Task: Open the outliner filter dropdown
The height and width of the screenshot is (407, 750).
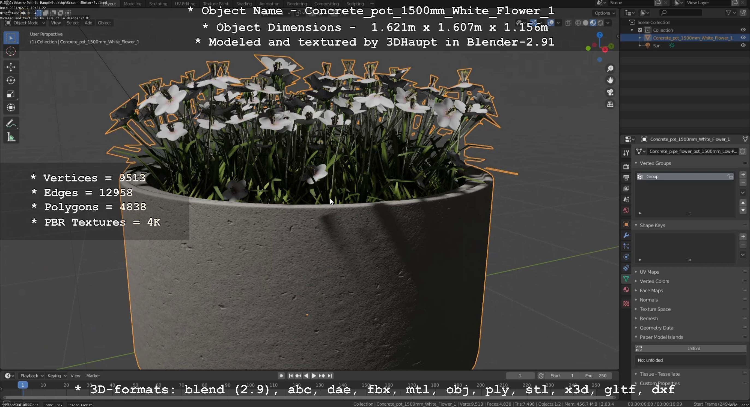Action: [731, 13]
